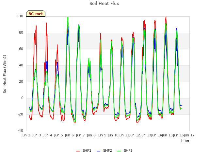Click the Jun 12 x-axis tick label
This screenshot has height=157, width=209.
point(135,135)
